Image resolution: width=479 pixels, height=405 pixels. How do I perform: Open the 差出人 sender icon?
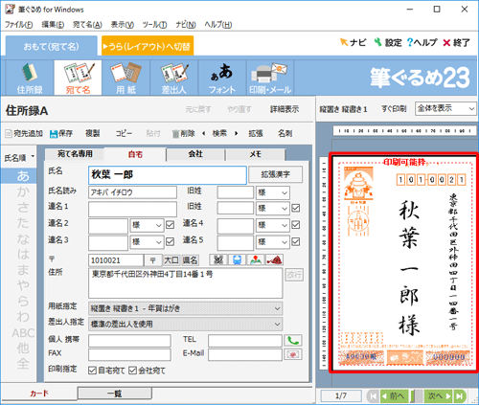(x=174, y=78)
